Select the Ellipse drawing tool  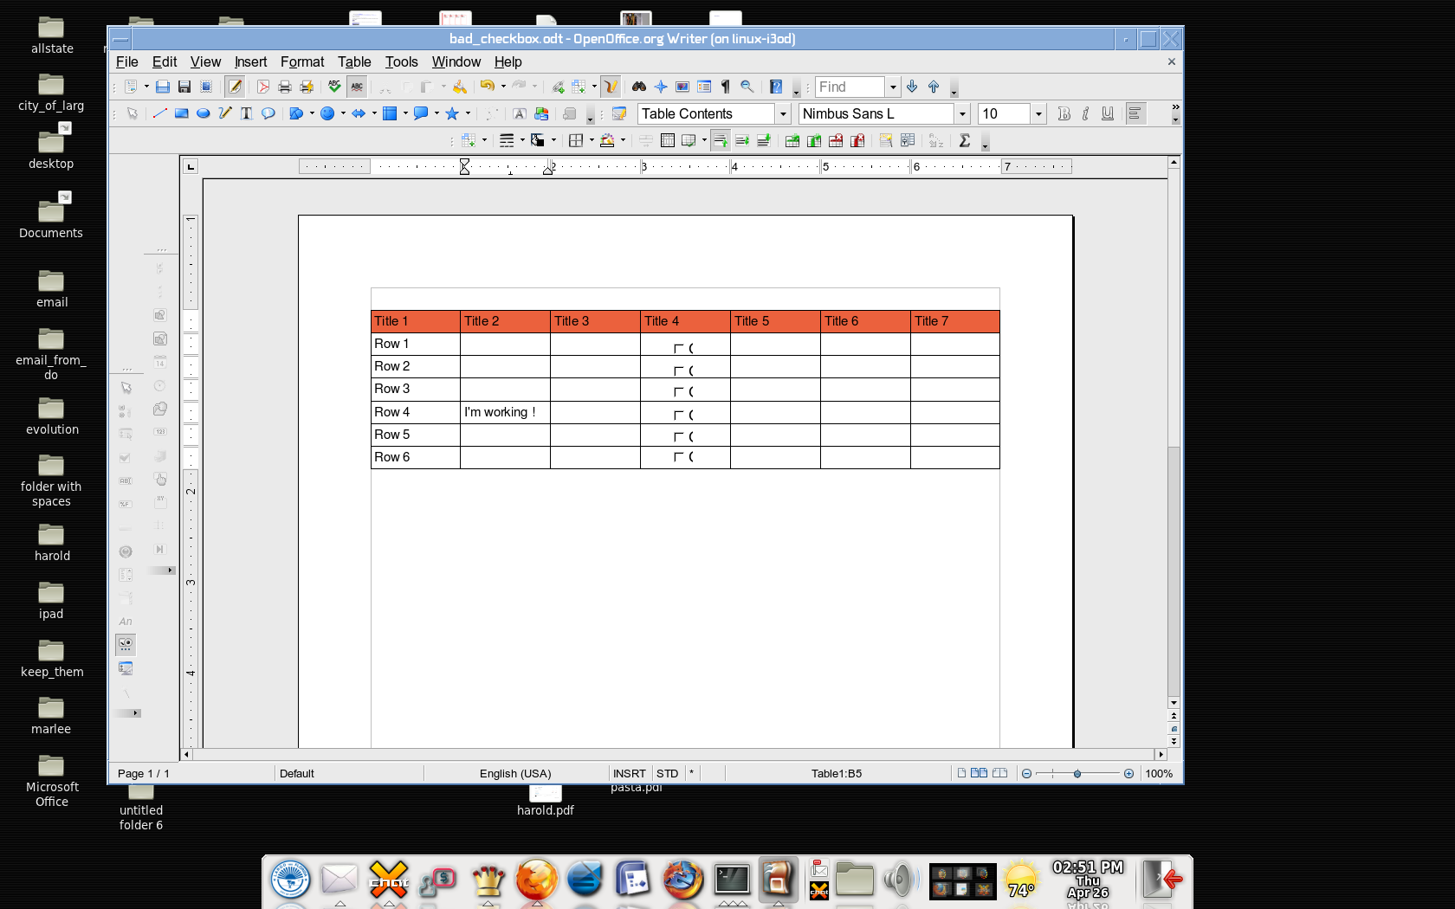[x=203, y=113]
